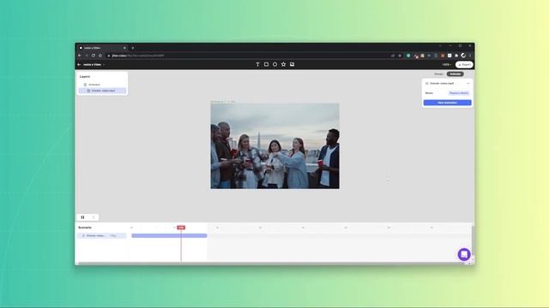The image size is (549, 308).
Task: Select the Text tool in the toolbar
Action: coord(257,65)
